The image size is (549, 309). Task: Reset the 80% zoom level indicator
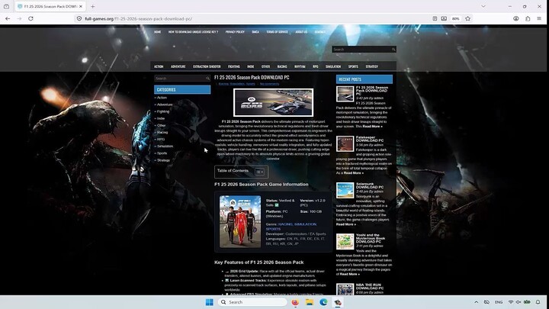click(455, 18)
